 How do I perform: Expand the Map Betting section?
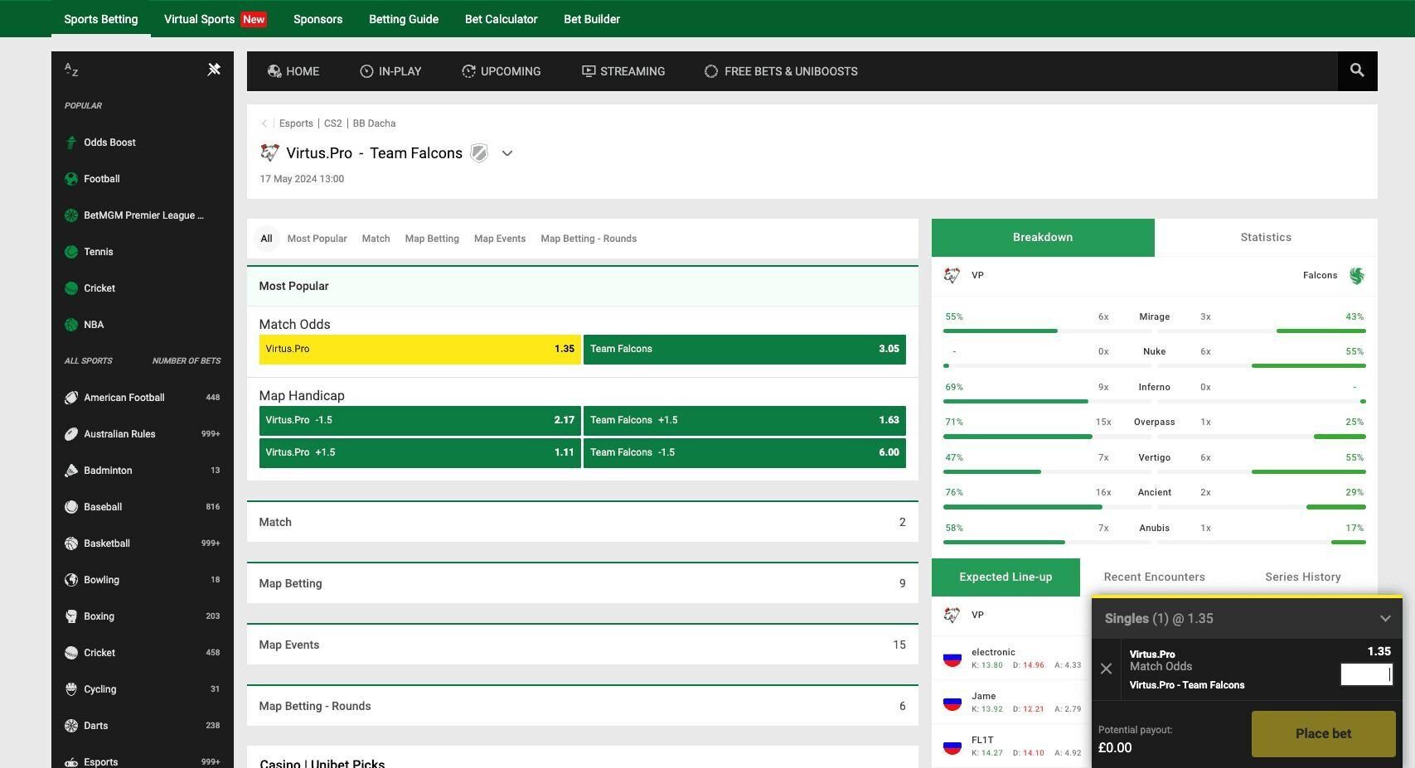(x=583, y=583)
